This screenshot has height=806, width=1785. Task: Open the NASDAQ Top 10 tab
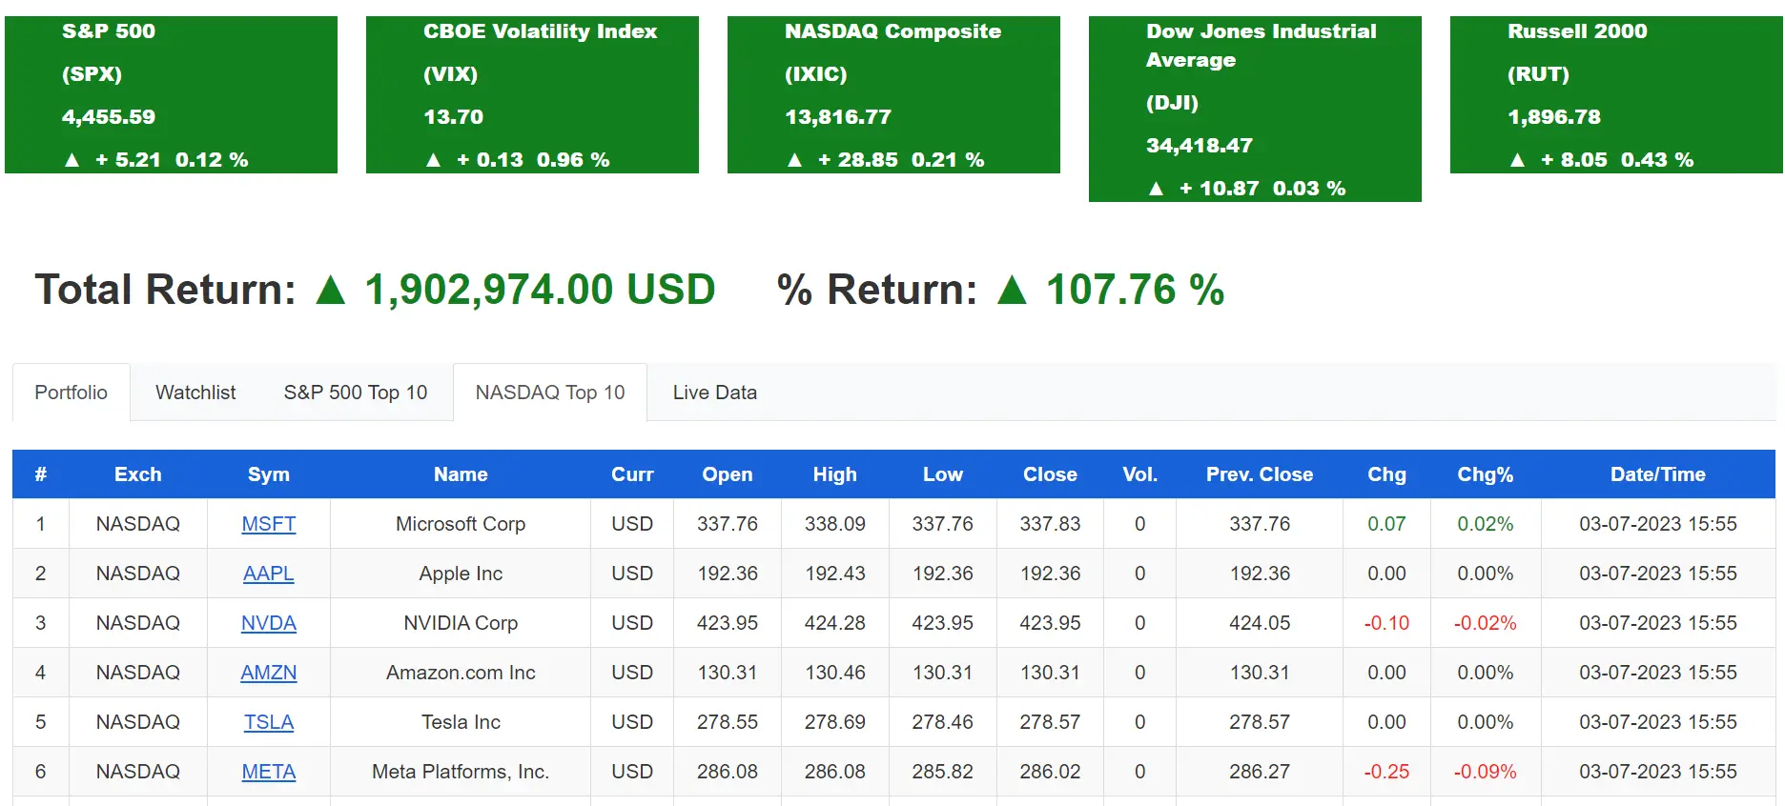550,393
